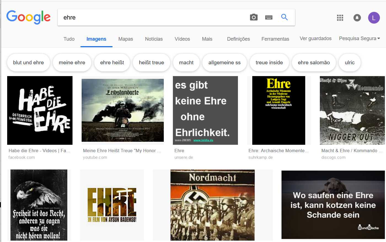The height and width of the screenshot is (242, 386).
Task: Expand the Mais menu
Action: [207, 39]
